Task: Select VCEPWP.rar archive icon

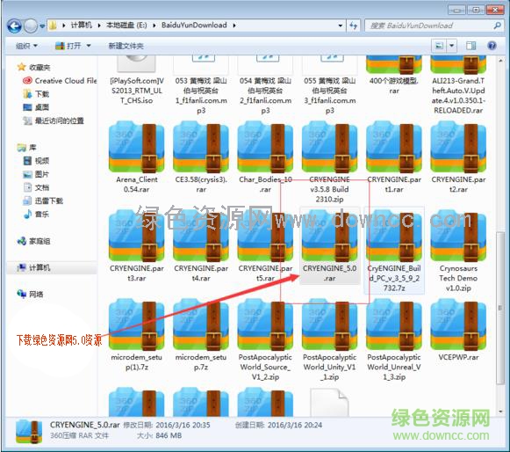Action: (x=458, y=324)
